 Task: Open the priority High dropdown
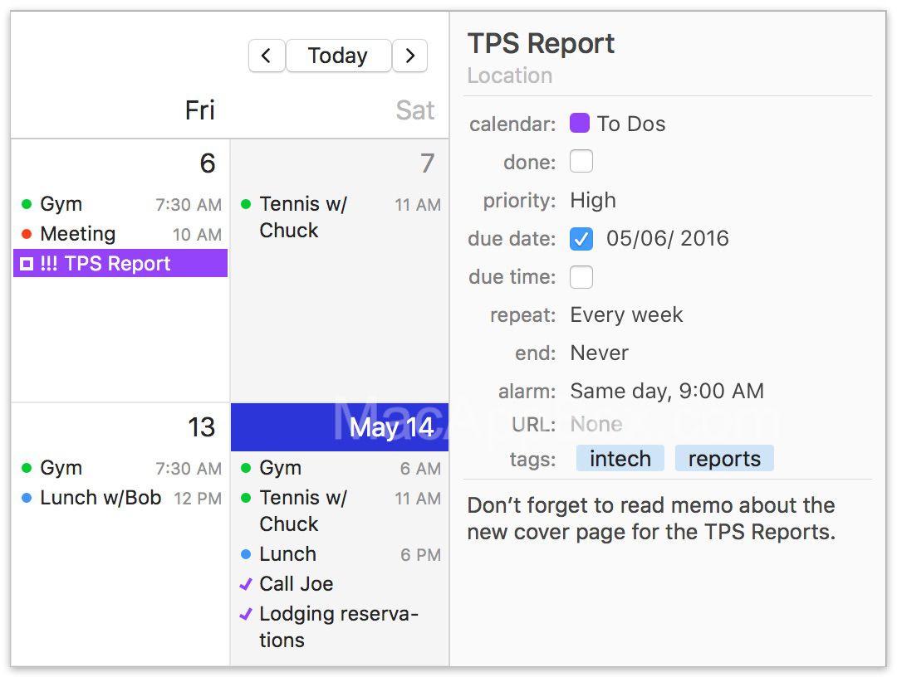593,201
